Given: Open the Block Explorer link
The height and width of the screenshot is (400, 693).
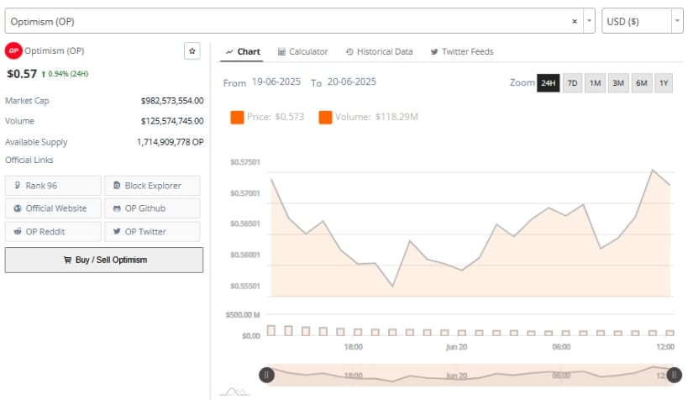Looking at the screenshot, I should (153, 186).
